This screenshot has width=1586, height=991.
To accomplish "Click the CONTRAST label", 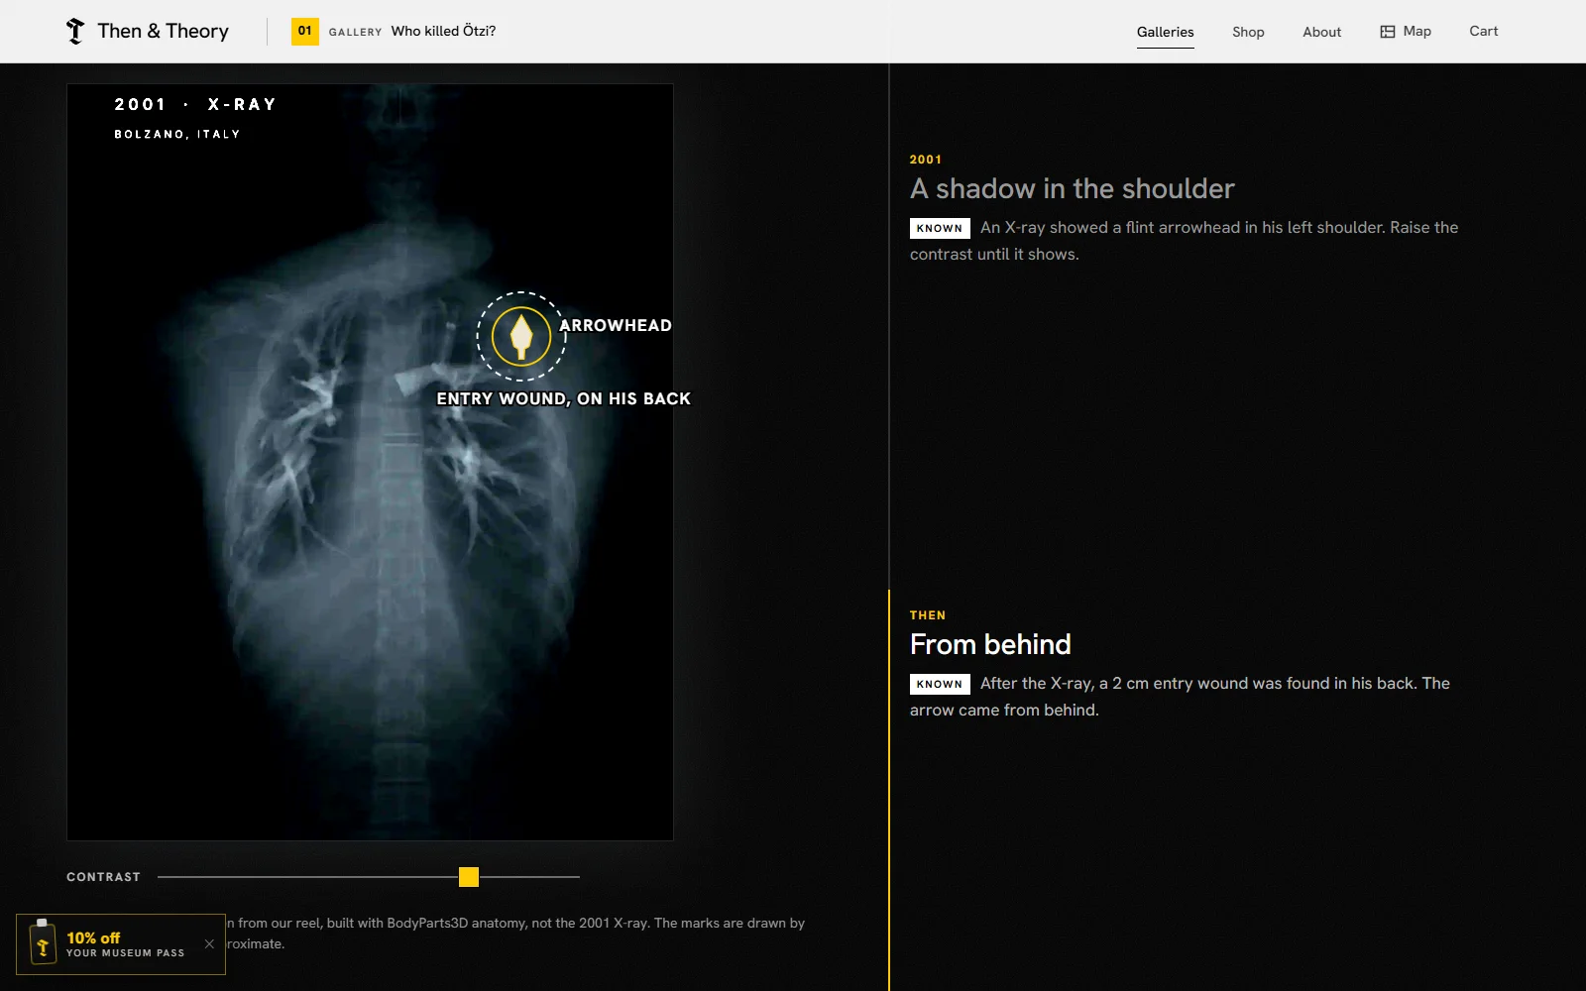I will tap(103, 877).
